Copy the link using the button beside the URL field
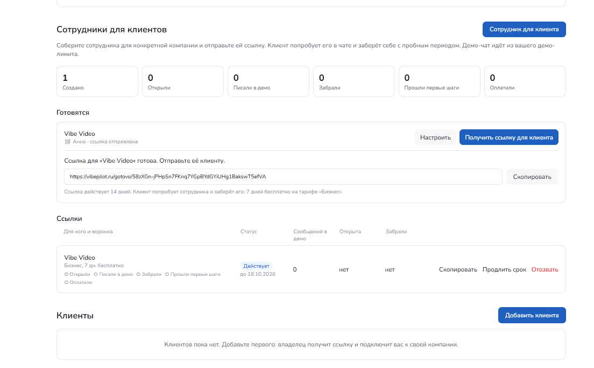The image size is (594, 368). point(532,177)
